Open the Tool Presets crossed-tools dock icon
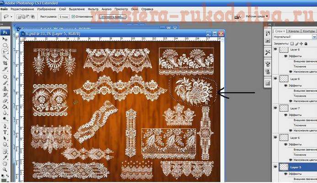 [268, 53]
